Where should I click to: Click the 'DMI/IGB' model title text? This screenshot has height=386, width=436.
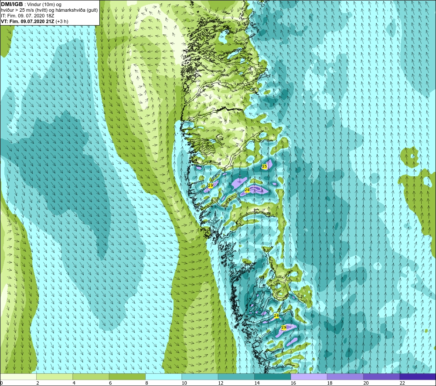coord(12,4)
